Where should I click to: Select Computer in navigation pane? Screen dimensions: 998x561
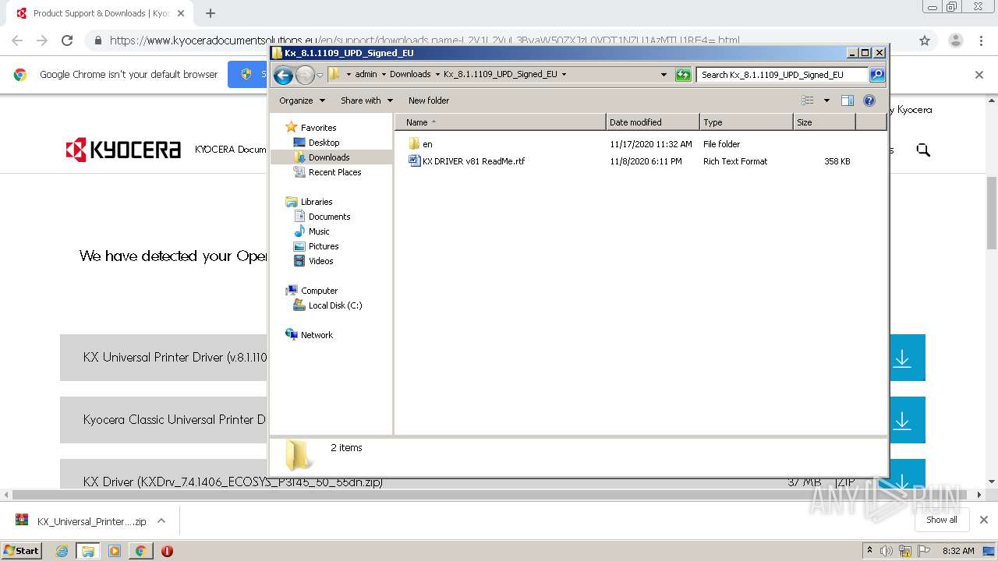(319, 291)
